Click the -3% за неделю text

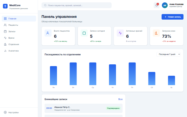(169, 41)
